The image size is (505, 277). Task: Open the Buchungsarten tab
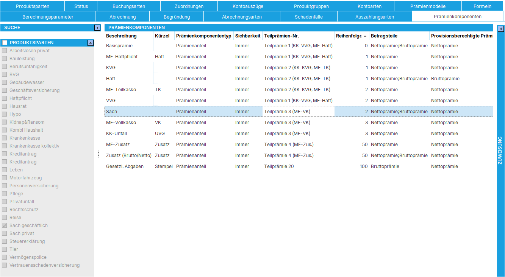(x=128, y=6)
